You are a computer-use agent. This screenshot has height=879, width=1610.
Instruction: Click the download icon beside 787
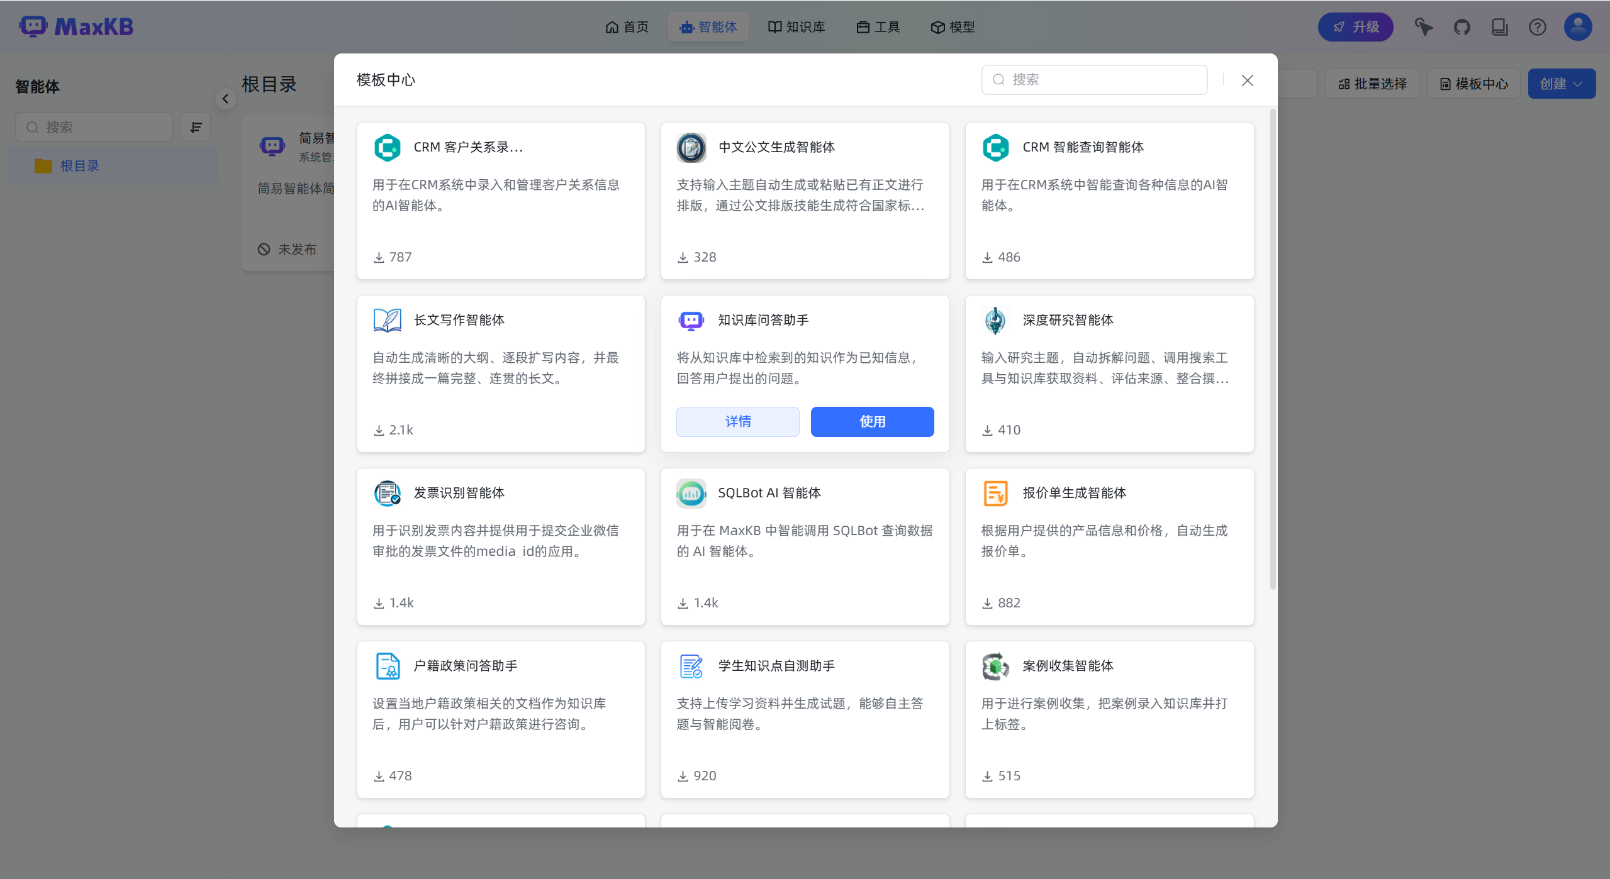pyautogui.click(x=379, y=257)
